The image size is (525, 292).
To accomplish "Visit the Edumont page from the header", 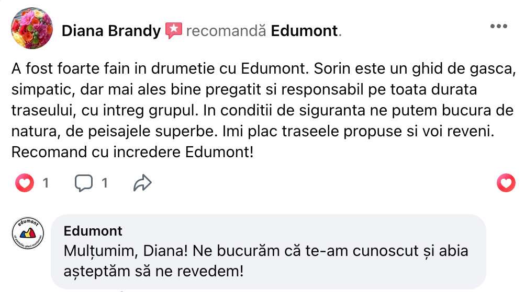I will pos(304,31).
